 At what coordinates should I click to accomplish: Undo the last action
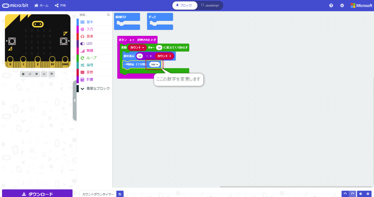coord(345,194)
